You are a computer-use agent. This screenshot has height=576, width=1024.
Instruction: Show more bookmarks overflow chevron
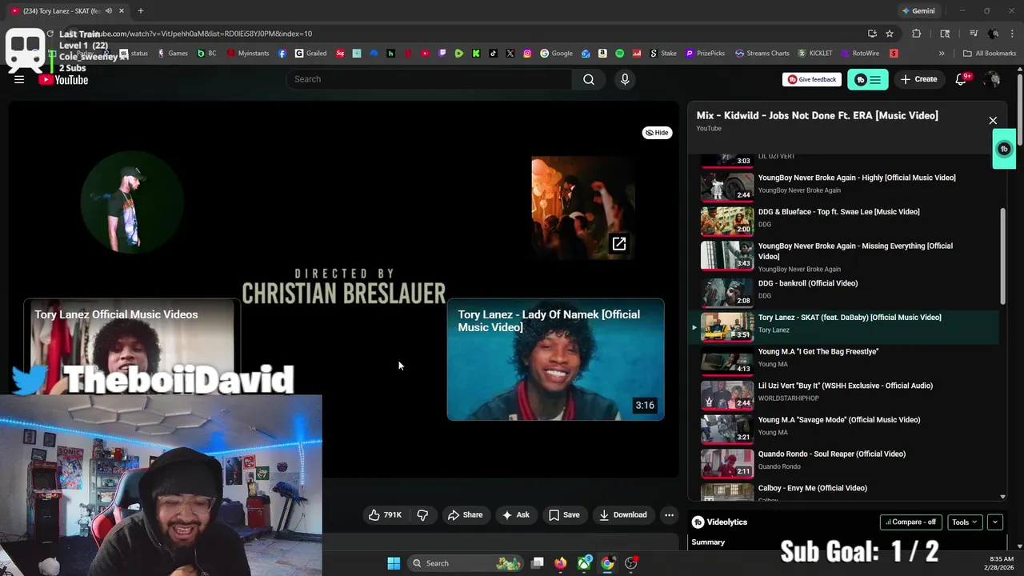click(x=942, y=54)
